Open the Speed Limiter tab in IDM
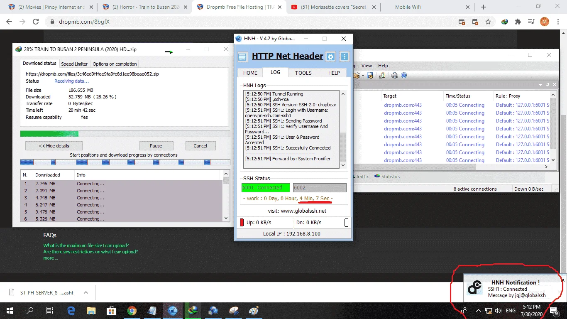This screenshot has height=319, width=567. point(74,64)
